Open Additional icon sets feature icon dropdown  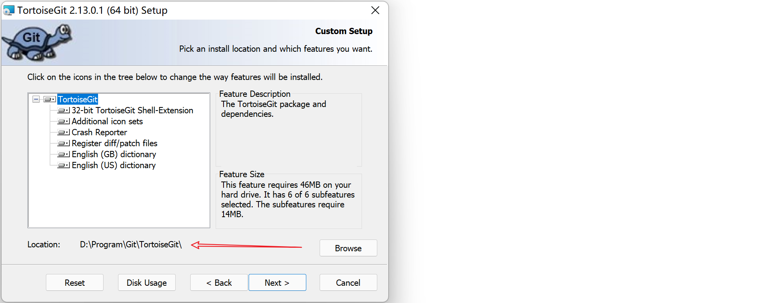(x=64, y=122)
